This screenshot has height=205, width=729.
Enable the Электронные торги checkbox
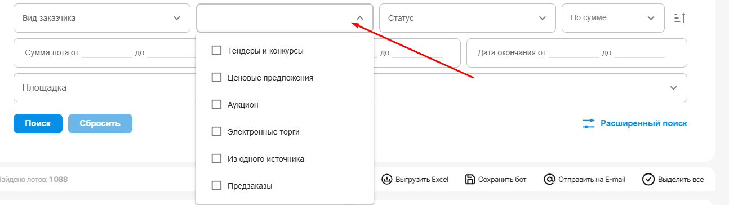point(216,132)
